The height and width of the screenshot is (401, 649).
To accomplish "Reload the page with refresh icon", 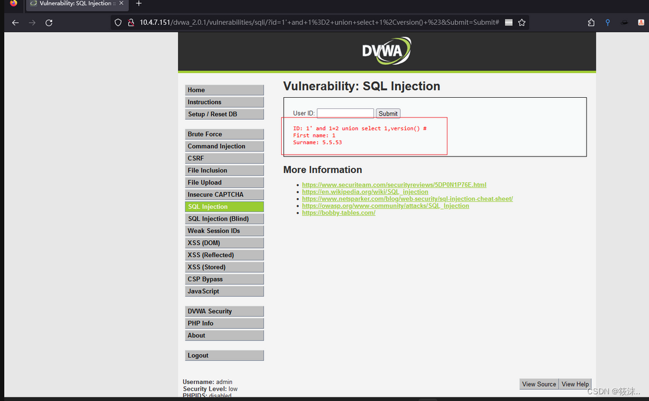I will click(x=49, y=23).
